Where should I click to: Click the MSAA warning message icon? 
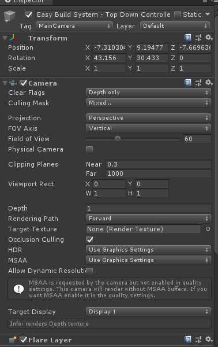pyautogui.click(x=19, y=289)
